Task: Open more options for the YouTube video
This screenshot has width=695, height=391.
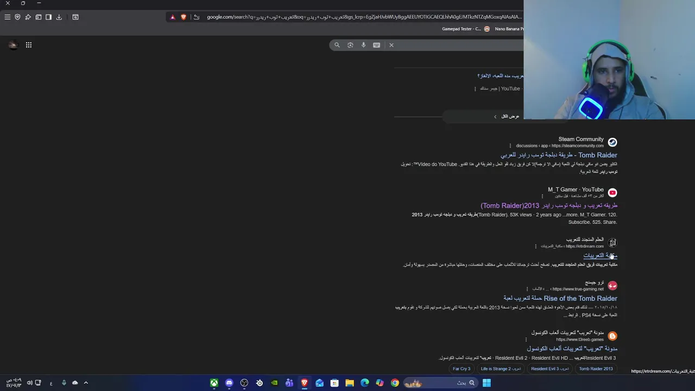Action: coord(475,89)
